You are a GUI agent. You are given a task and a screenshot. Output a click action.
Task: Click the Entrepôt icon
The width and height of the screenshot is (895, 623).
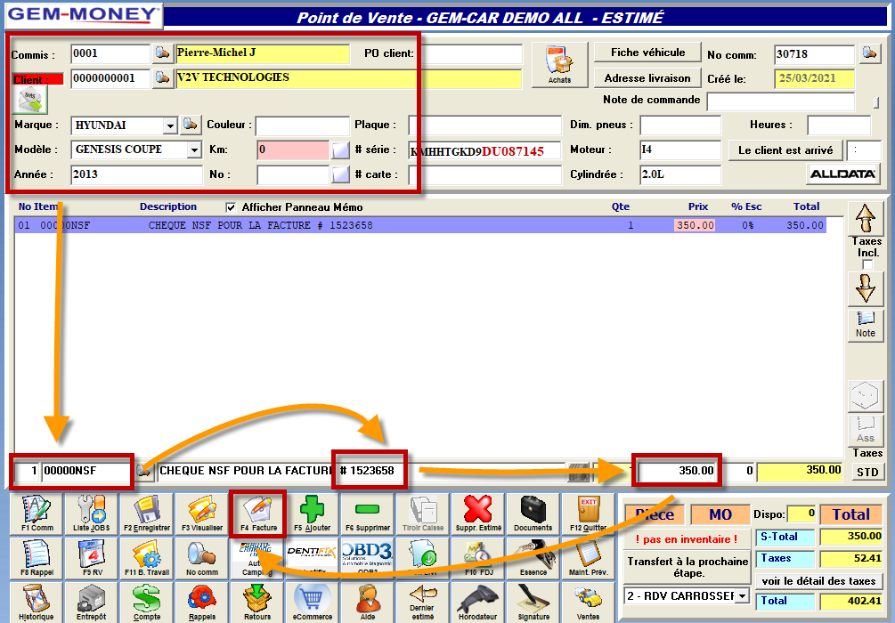pyautogui.click(x=92, y=602)
